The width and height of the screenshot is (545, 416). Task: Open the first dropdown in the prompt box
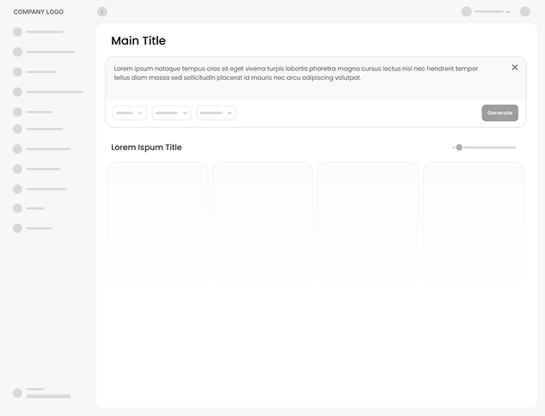click(x=130, y=113)
